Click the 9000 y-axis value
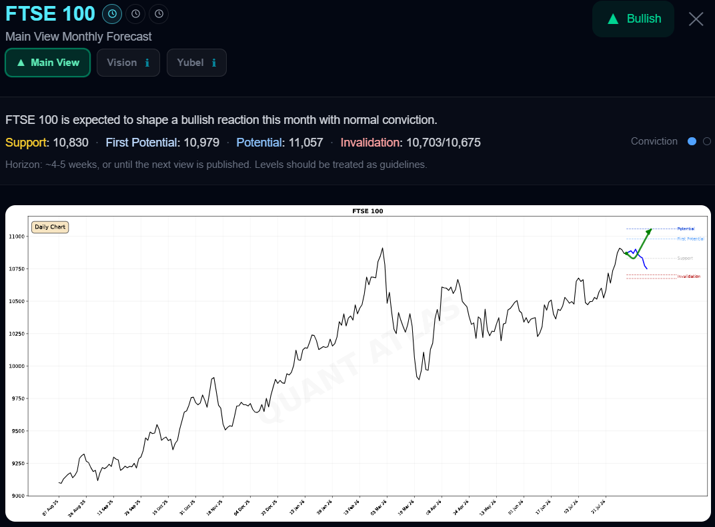This screenshot has width=715, height=527. click(18, 496)
